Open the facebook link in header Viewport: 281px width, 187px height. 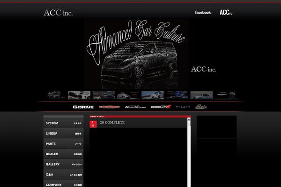tap(203, 12)
